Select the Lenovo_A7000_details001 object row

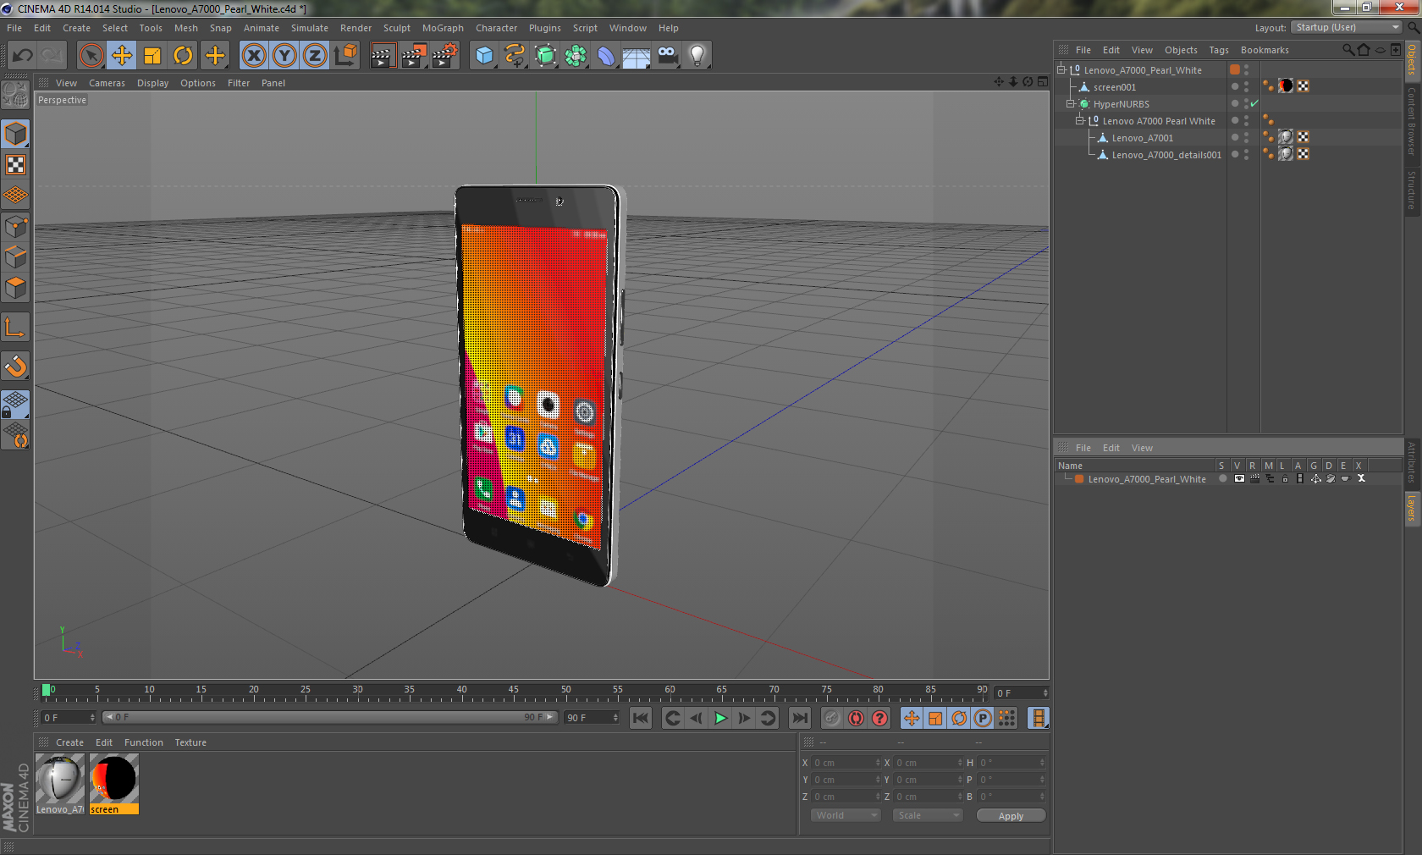(1166, 155)
